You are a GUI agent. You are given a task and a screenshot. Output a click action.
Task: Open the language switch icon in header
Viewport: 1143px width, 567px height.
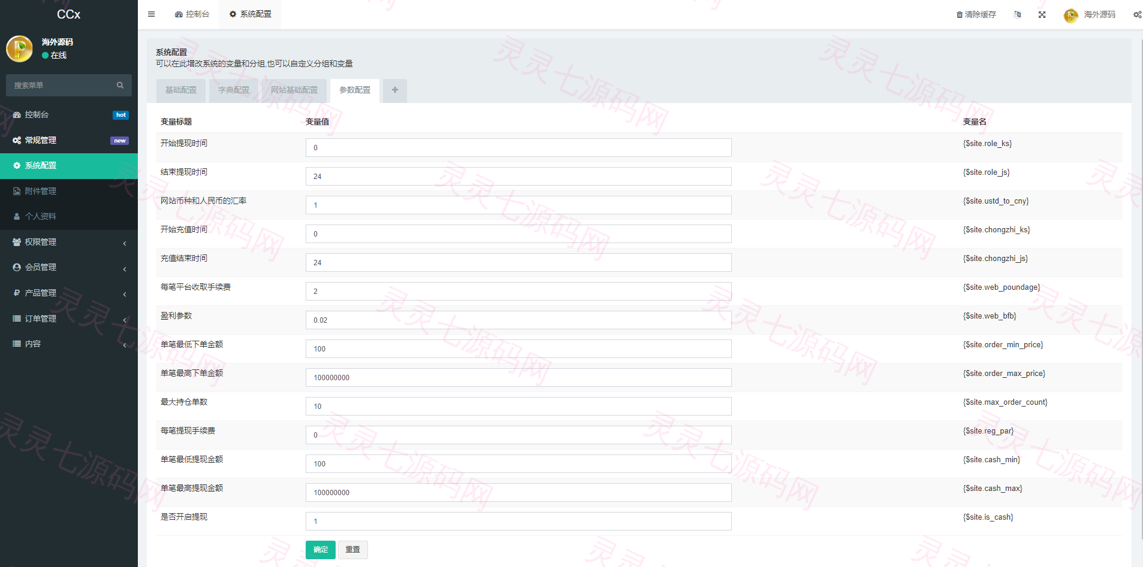(x=1017, y=14)
